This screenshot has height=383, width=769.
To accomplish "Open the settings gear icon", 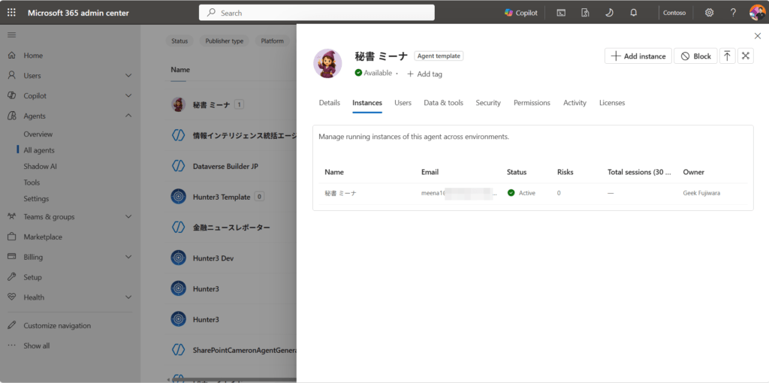I will [x=709, y=13].
